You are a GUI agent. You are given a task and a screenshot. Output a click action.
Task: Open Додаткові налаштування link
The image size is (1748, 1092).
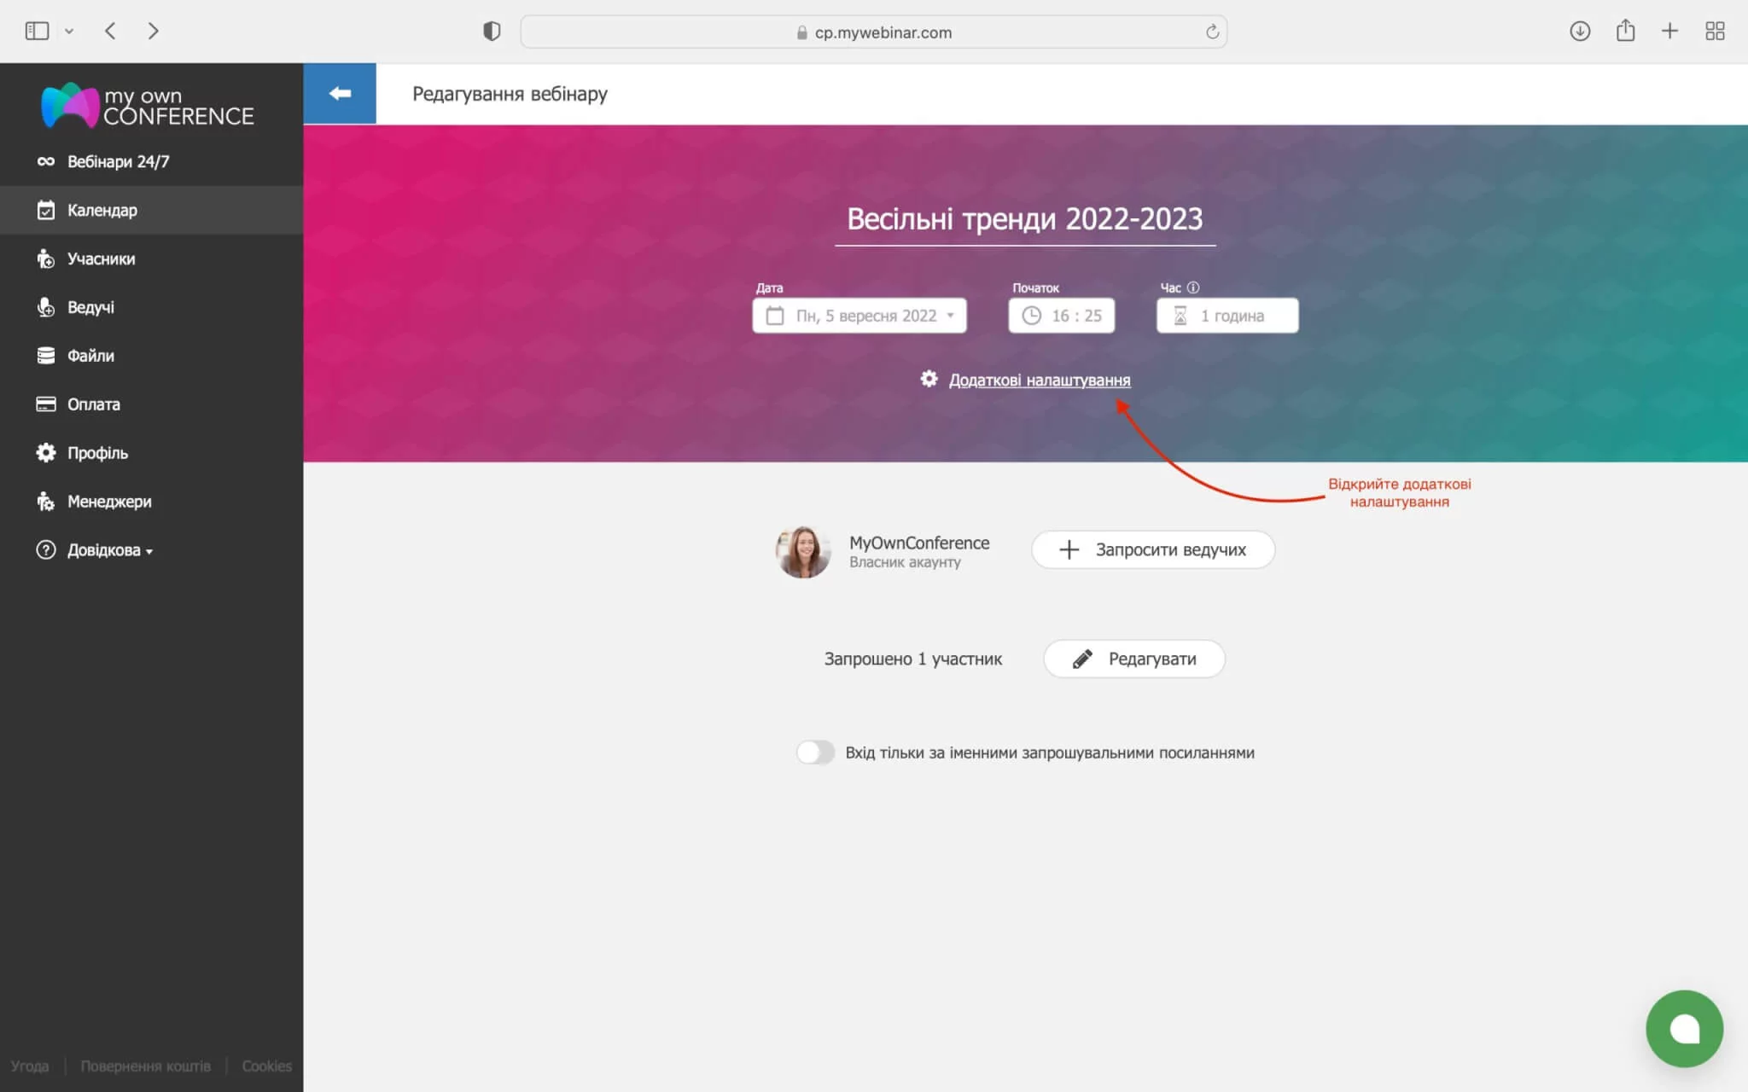tap(1039, 380)
